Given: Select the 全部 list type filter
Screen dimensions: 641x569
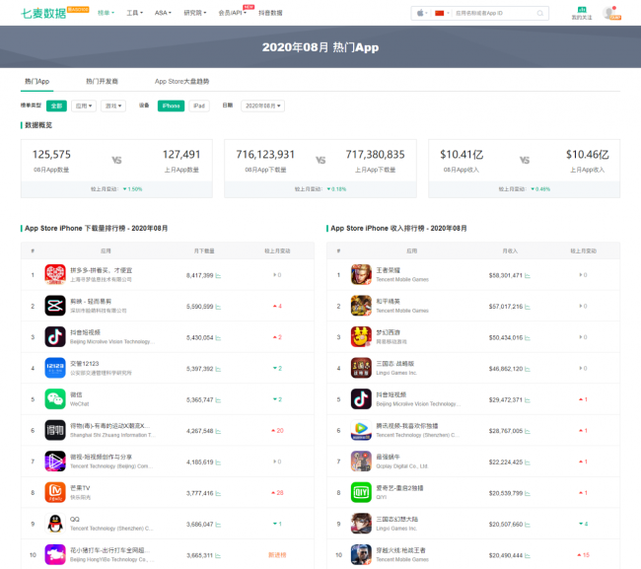Looking at the screenshot, I should coord(56,106).
